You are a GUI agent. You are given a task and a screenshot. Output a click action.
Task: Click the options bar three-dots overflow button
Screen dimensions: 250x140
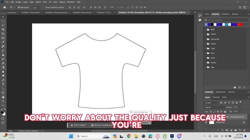112,7
